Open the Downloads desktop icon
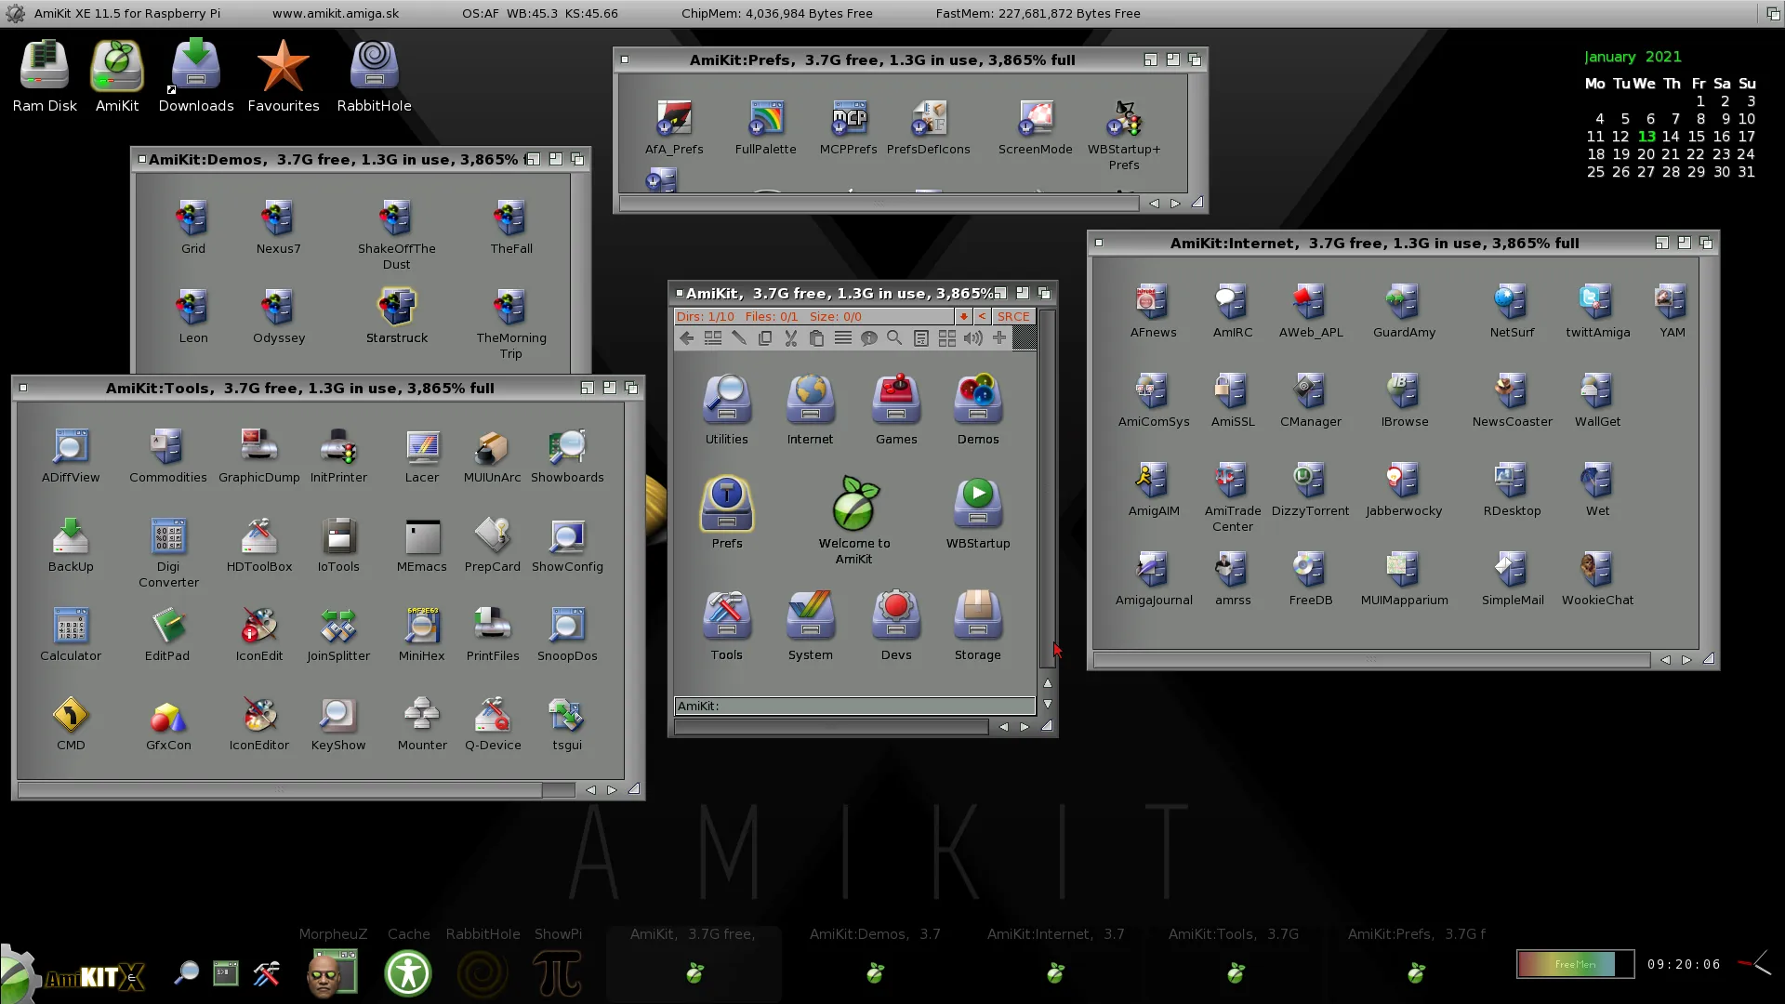Image resolution: width=1785 pixels, height=1004 pixels. point(195,76)
